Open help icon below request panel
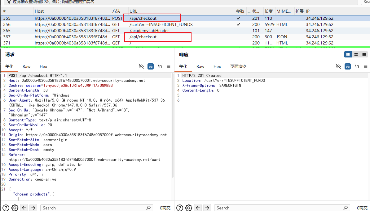The height and width of the screenshot is (211, 370). [x=6, y=208]
